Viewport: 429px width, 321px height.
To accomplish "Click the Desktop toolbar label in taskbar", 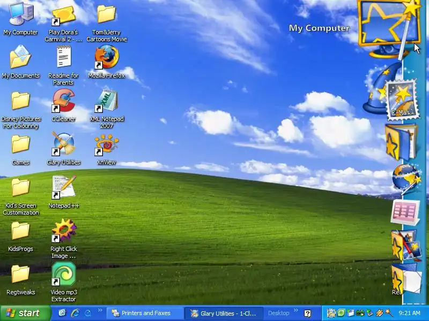I will click(278, 313).
